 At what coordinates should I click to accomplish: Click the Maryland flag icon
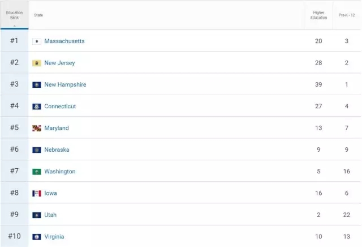coord(37,128)
